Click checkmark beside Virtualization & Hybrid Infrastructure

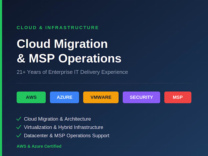point(19,127)
